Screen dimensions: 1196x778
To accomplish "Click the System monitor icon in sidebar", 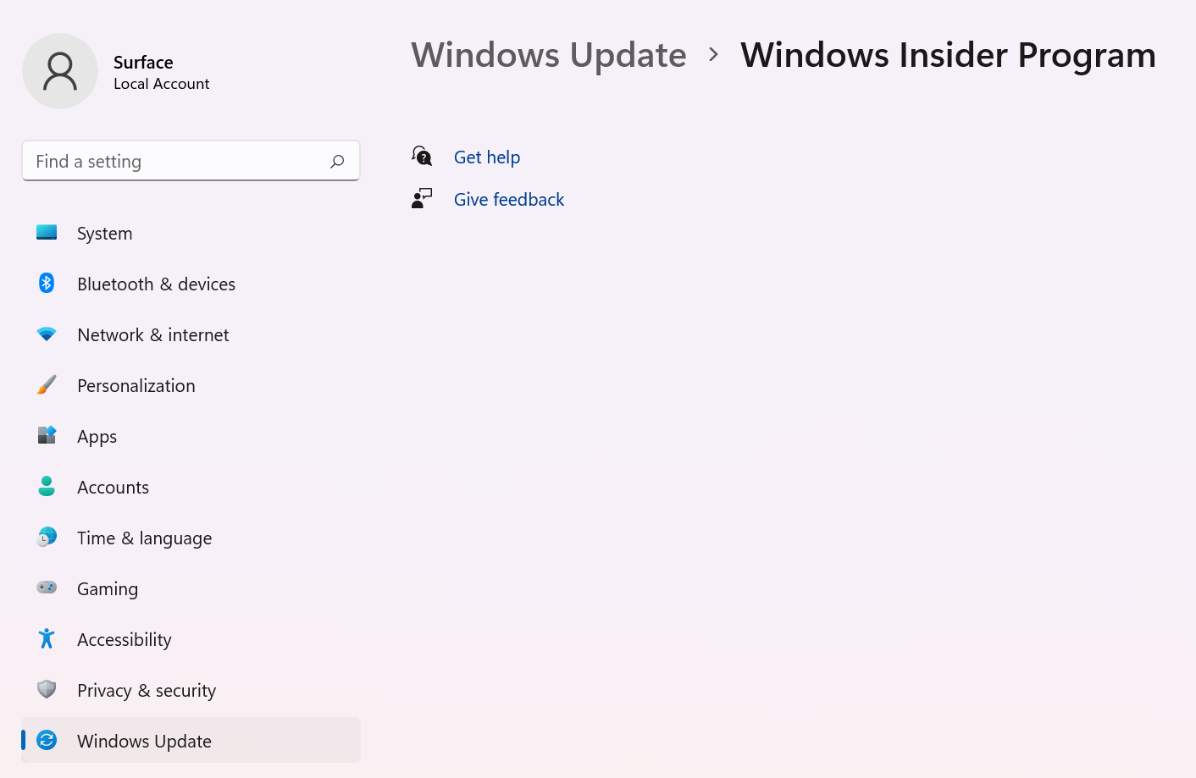I will point(47,233).
